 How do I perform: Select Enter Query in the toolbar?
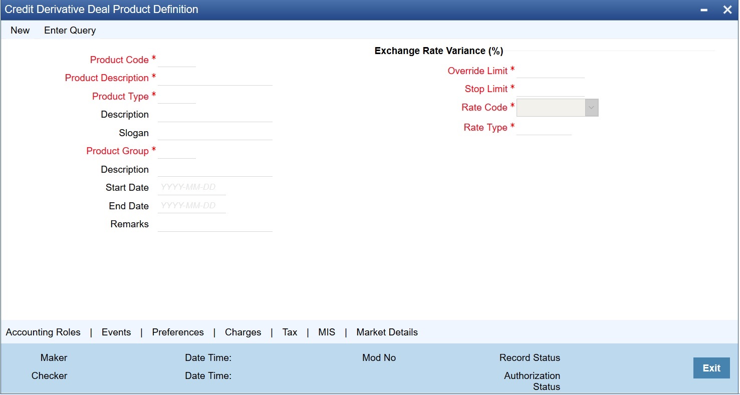pyautogui.click(x=70, y=30)
